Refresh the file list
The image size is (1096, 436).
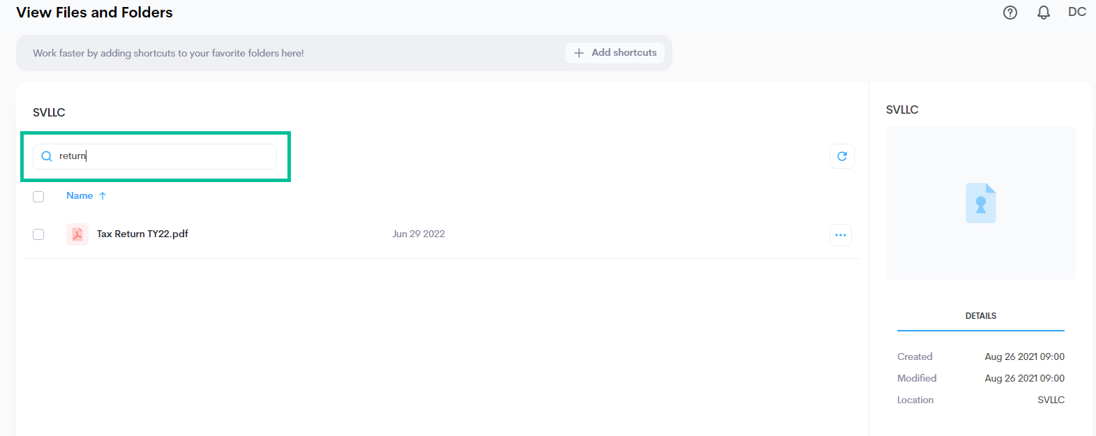tap(841, 156)
